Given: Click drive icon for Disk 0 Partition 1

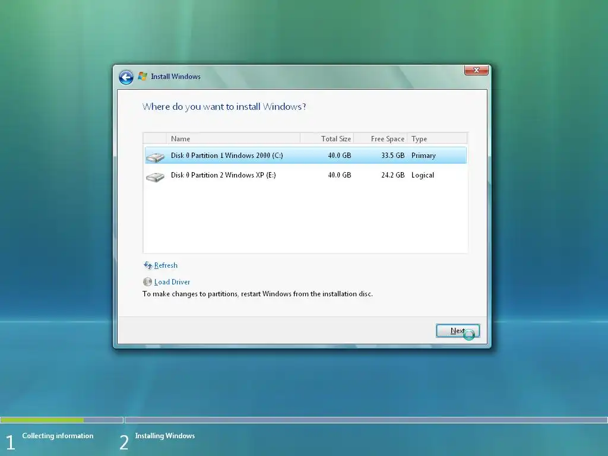Looking at the screenshot, I should (x=155, y=157).
